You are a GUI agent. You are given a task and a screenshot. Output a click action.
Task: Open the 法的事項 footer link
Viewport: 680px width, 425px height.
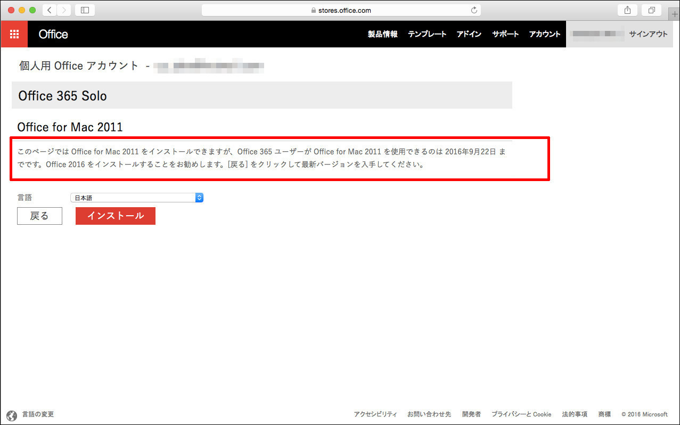pos(575,414)
